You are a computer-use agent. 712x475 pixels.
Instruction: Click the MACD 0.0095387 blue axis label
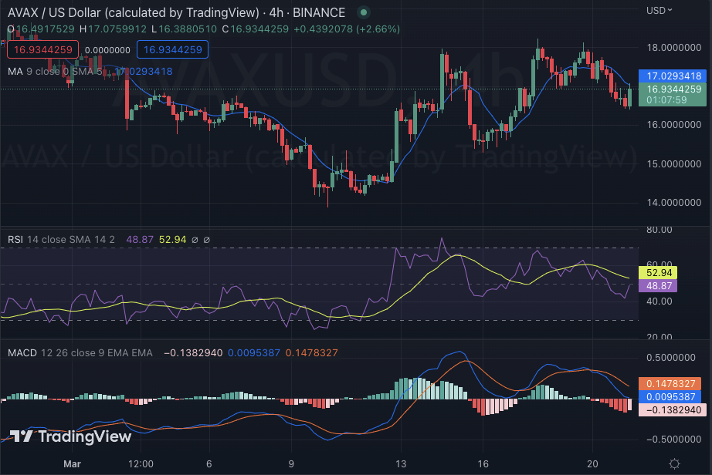coord(670,396)
